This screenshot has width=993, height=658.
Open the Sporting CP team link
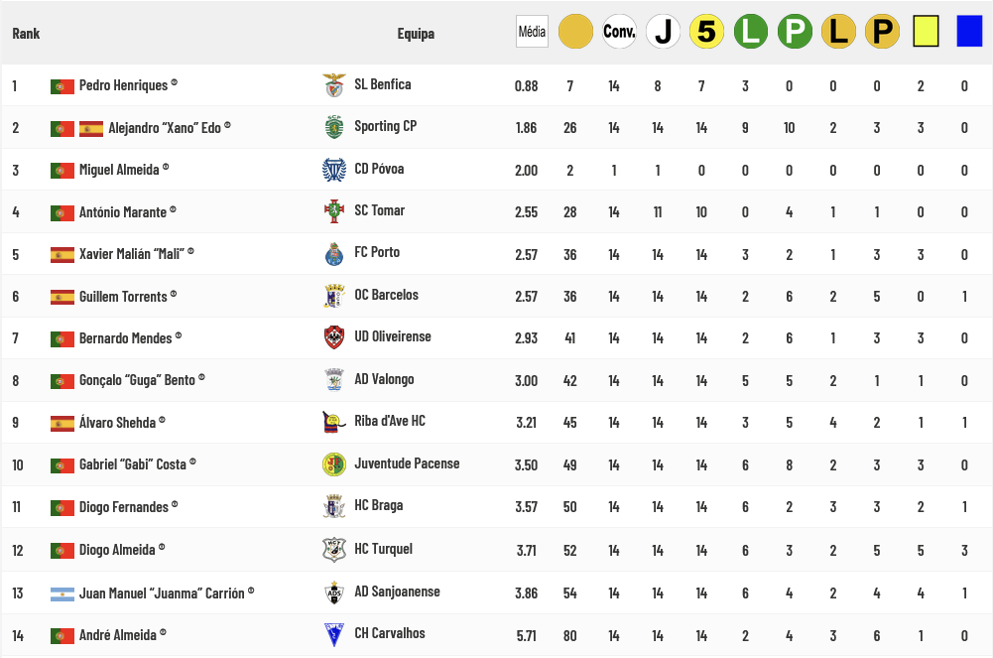[x=385, y=126]
